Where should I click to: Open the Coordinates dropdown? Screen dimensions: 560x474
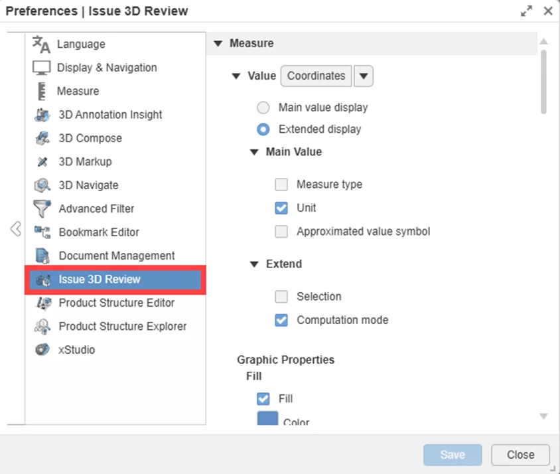tap(364, 76)
